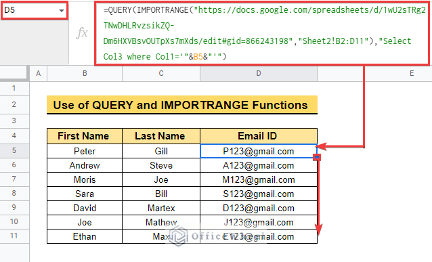Viewport: 432px width, 262px height.
Task: Select row 1 header
Action: (14, 89)
